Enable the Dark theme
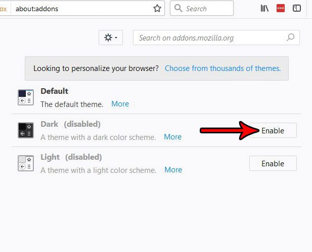Viewport: 312px width, 252px height. tap(273, 130)
